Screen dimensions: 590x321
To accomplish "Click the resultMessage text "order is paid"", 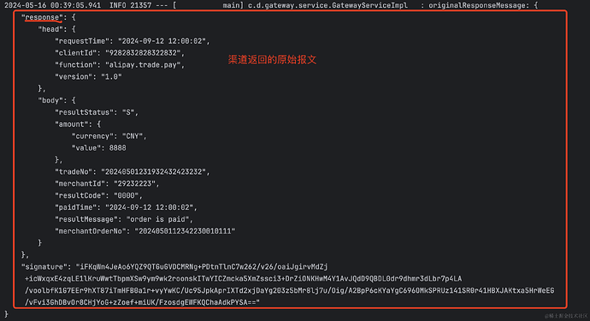I will pos(157,219).
